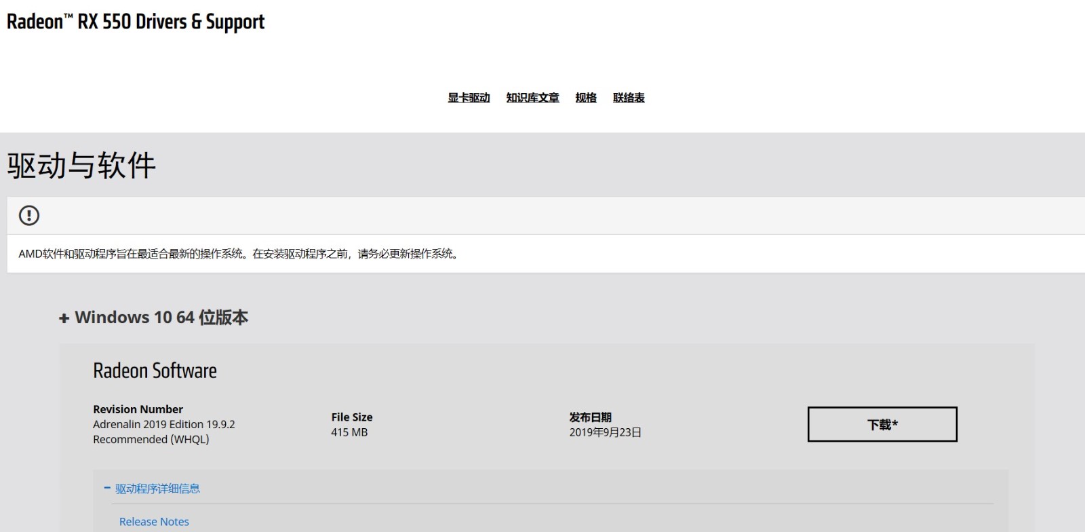Select the 驱动与软件 heading
The height and width of the screenshot is (532, 1085).
tap(81, 166)
